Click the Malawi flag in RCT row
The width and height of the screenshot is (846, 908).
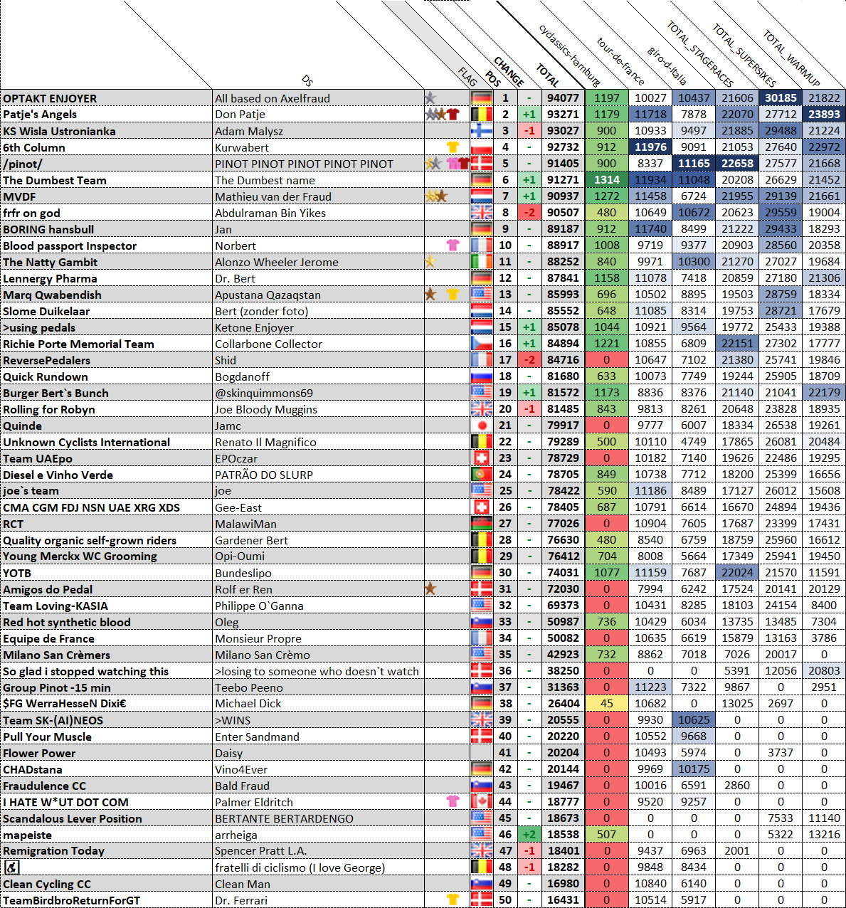[x=482, y=524]
